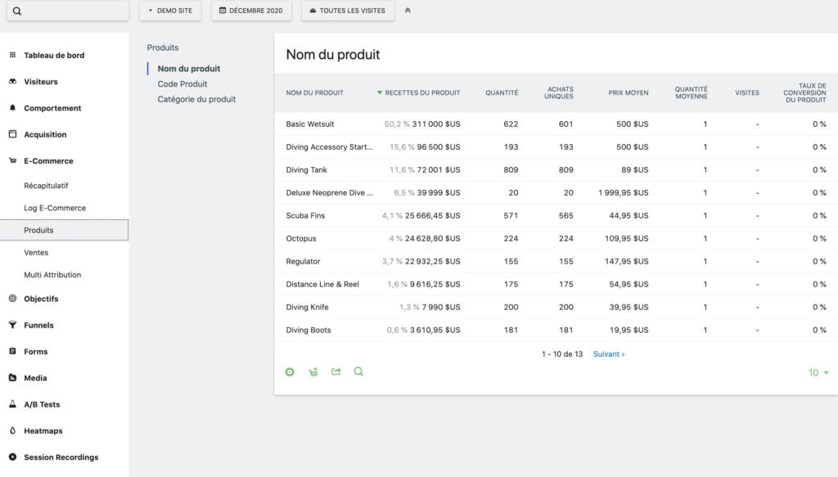Click the export data icon
The width and height of the screenshot is (838, 477).
(x=336, y=371)
